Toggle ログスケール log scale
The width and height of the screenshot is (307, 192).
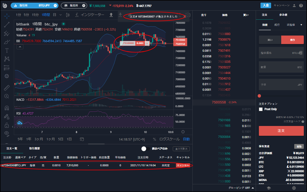[170, 139]
